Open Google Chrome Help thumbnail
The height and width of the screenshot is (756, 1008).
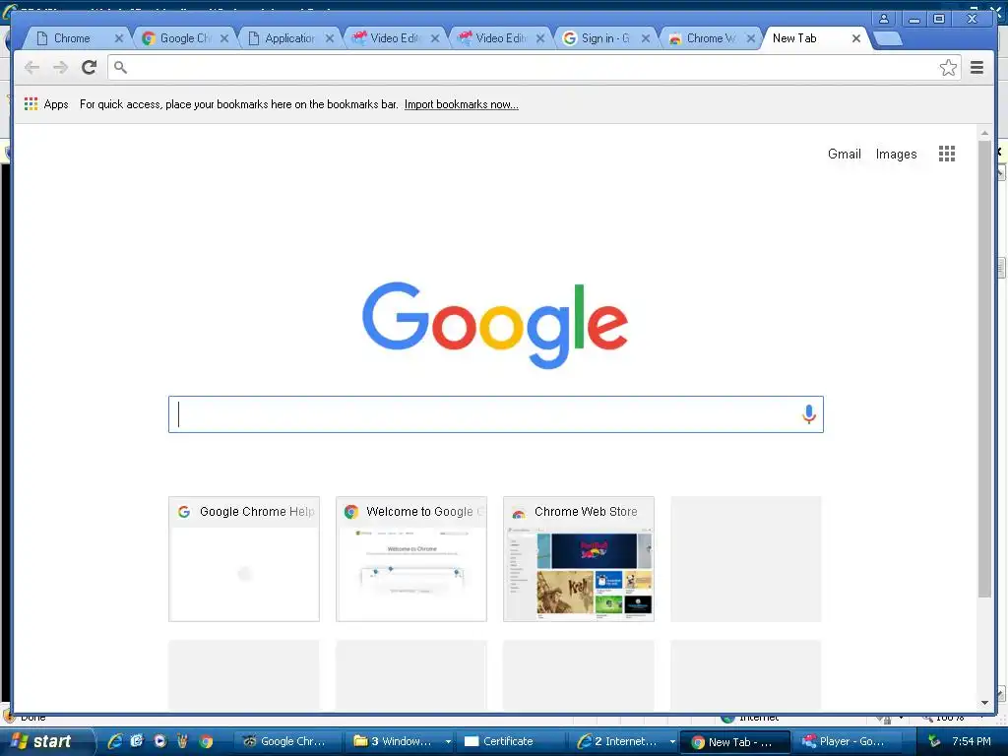(x=244, y=559)
